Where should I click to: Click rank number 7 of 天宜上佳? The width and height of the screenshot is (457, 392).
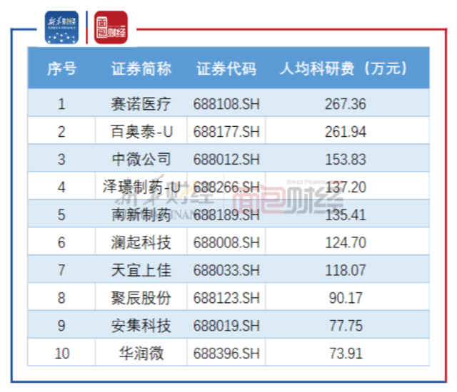pos(61,270)
